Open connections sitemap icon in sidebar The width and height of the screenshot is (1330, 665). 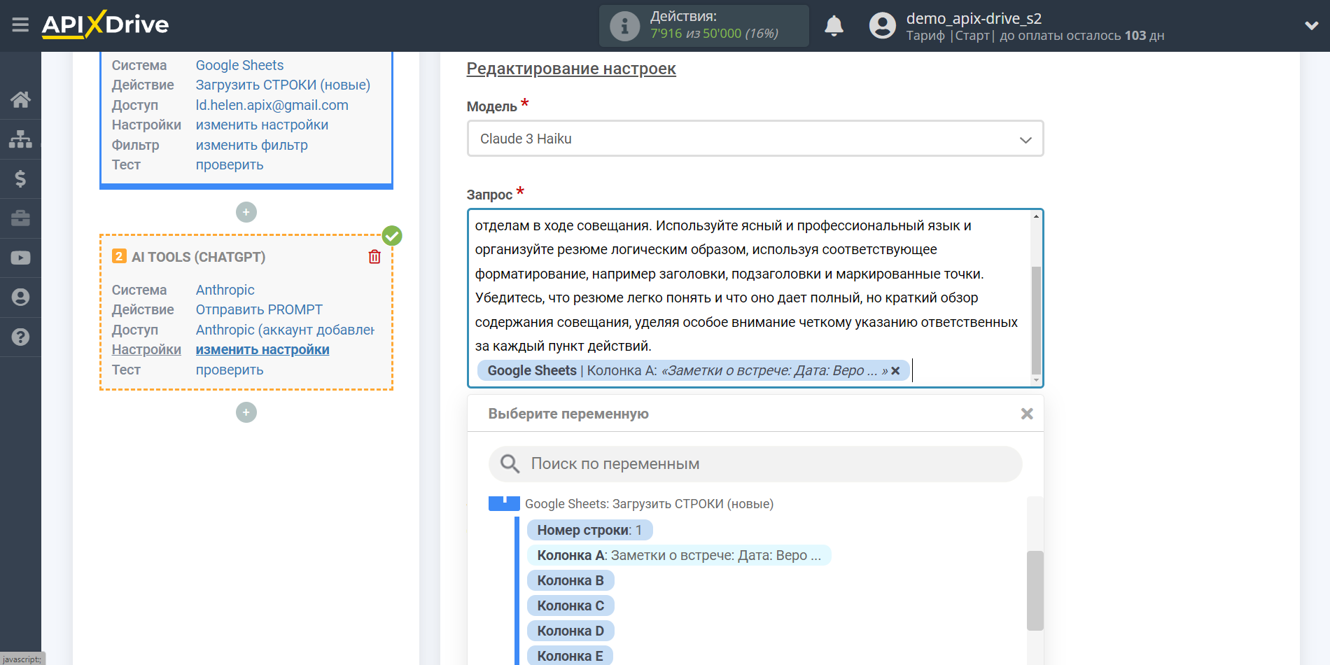(20, 139)
